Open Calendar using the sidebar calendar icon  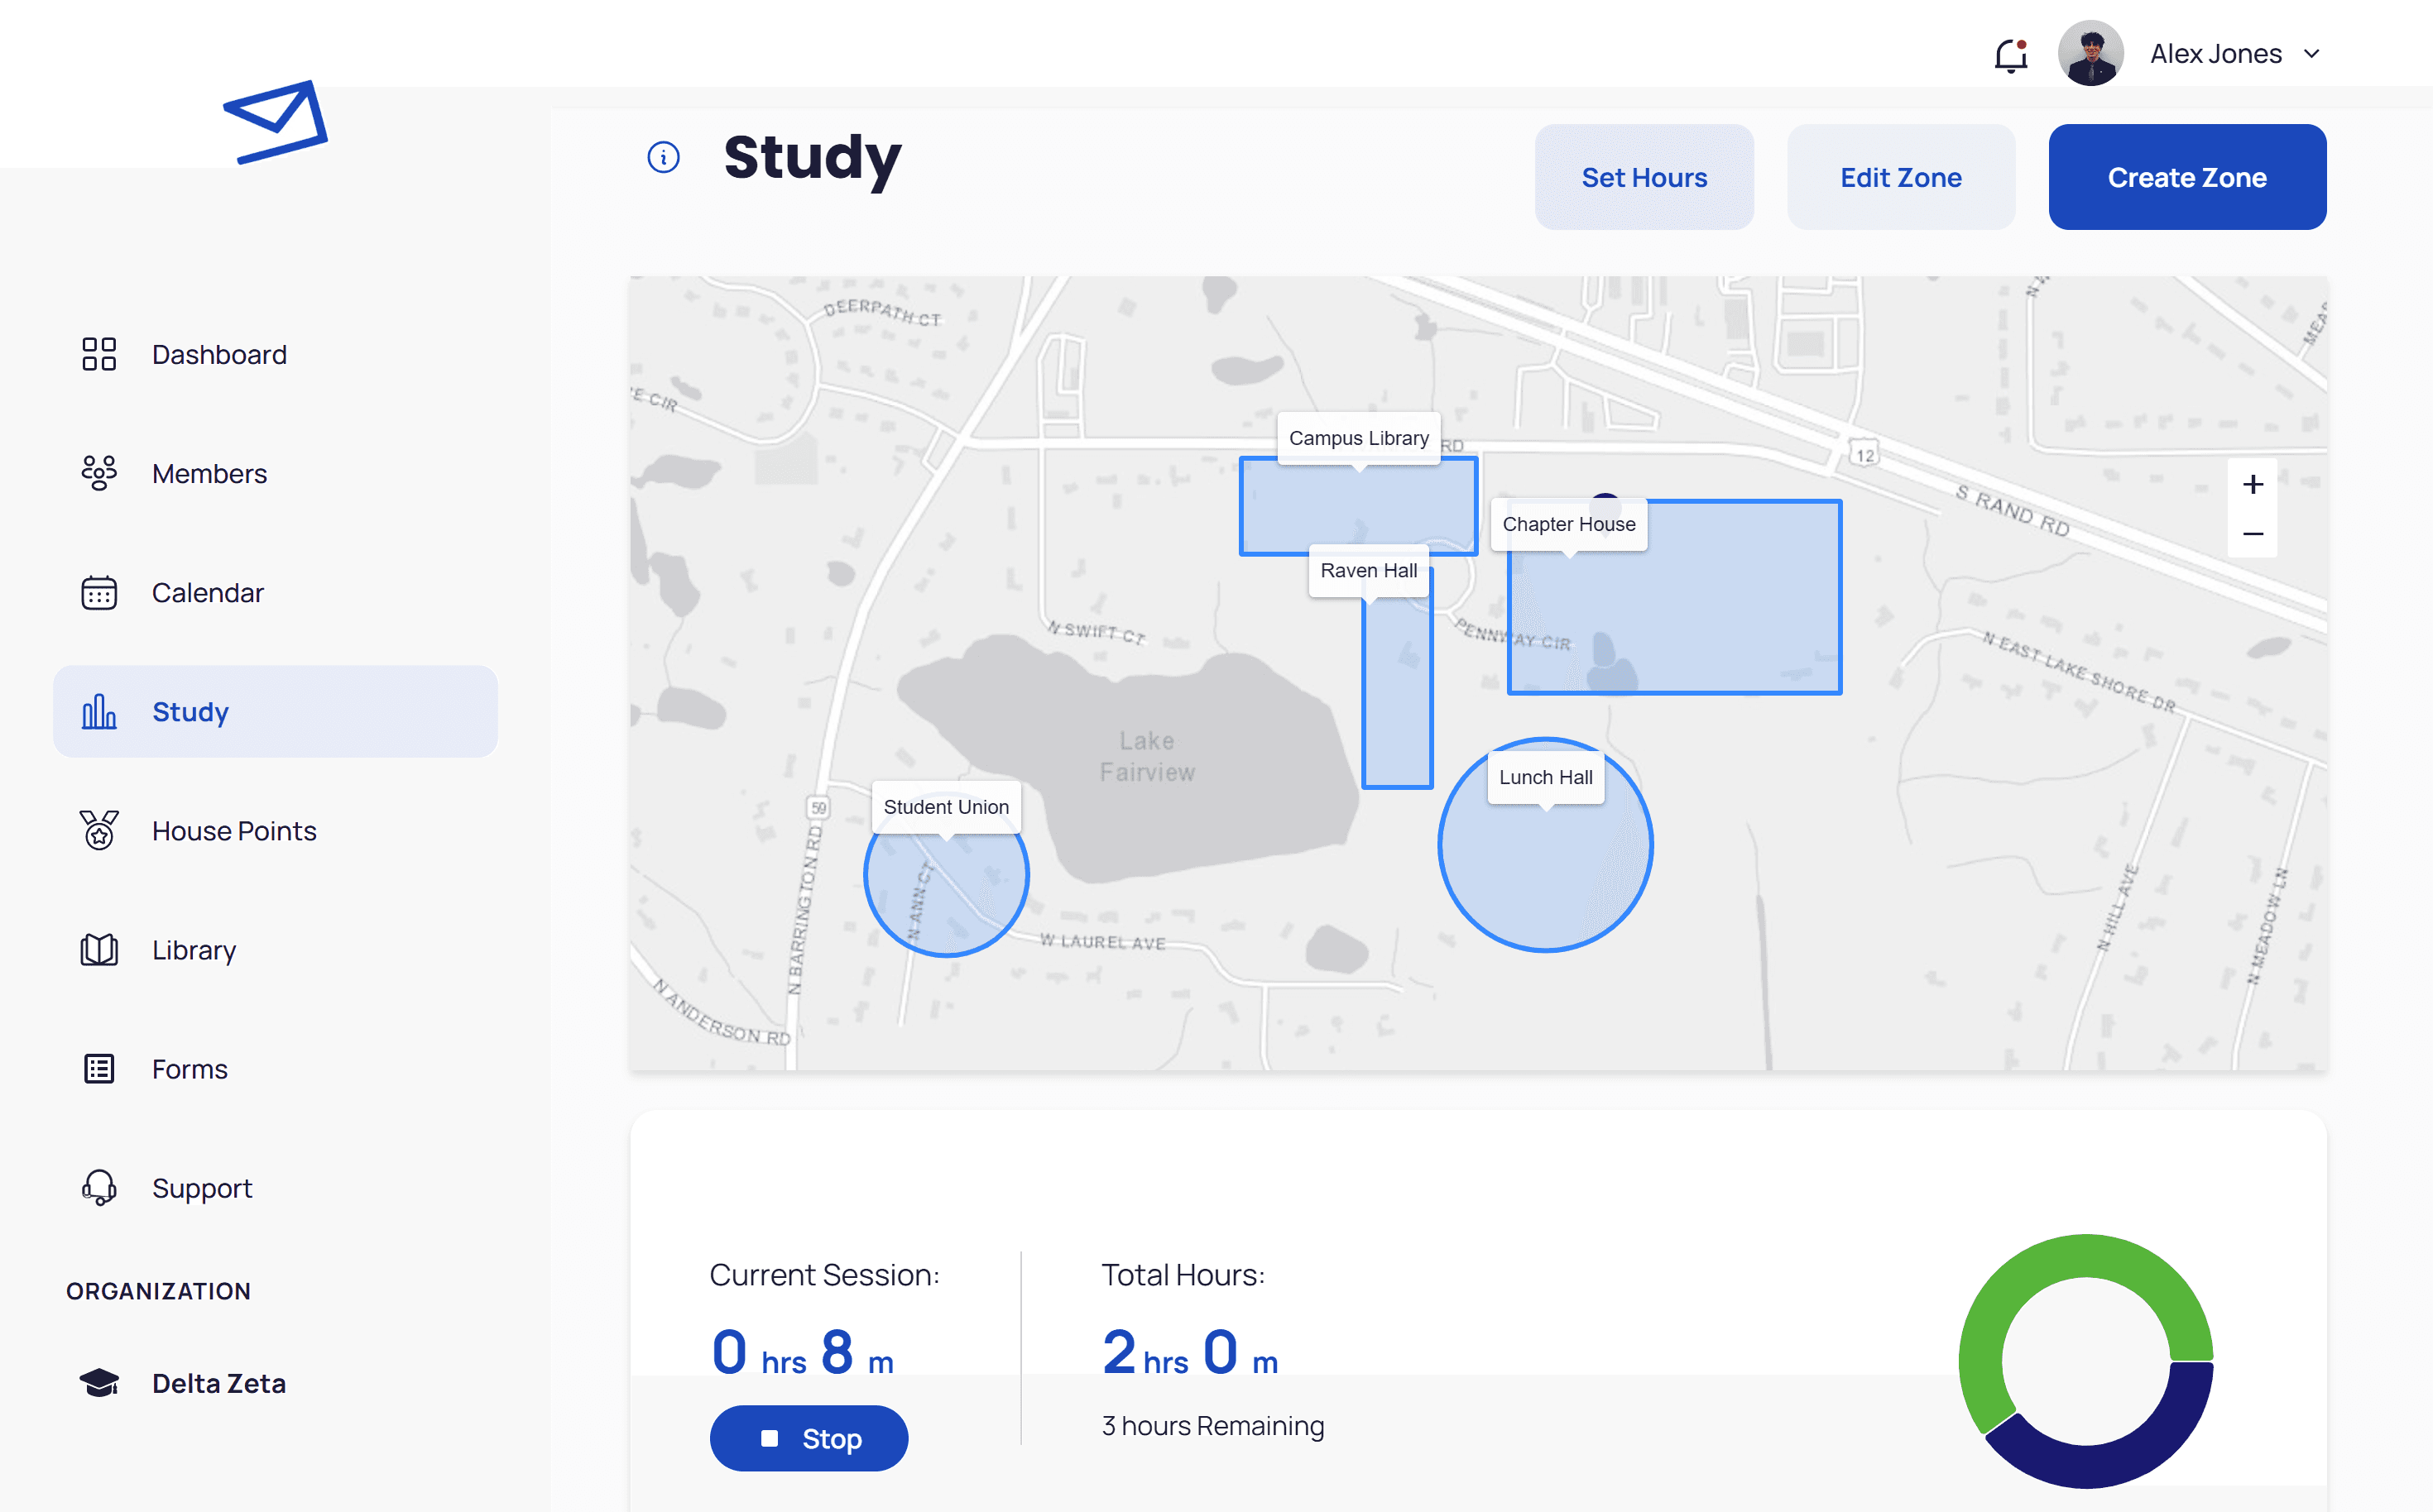pyautogui.click(x=98, y=592)
